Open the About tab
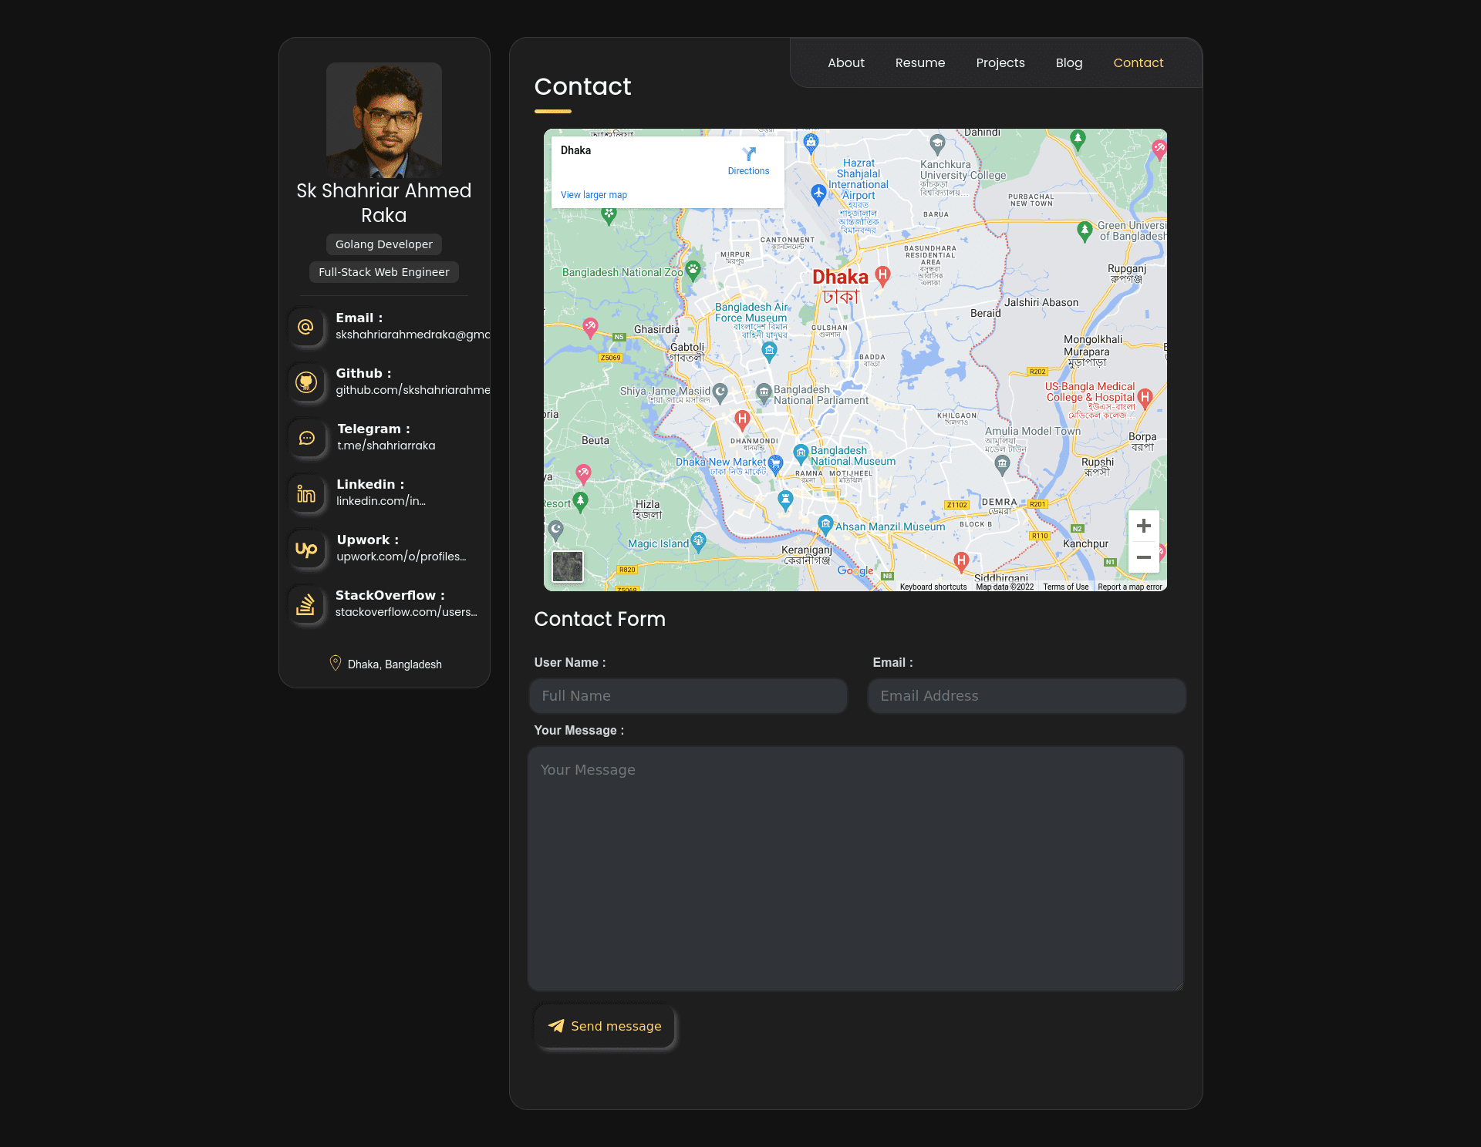Screen dimensions: 1481x1147 pos(846,63)
